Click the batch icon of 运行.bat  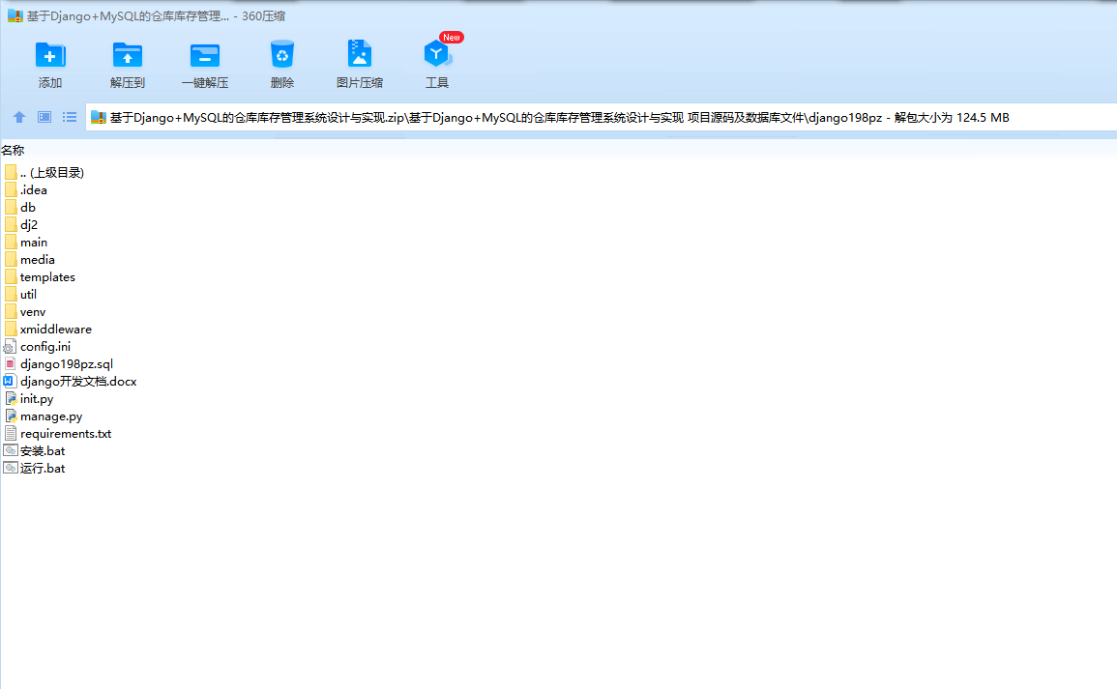(x=10, y=469)
